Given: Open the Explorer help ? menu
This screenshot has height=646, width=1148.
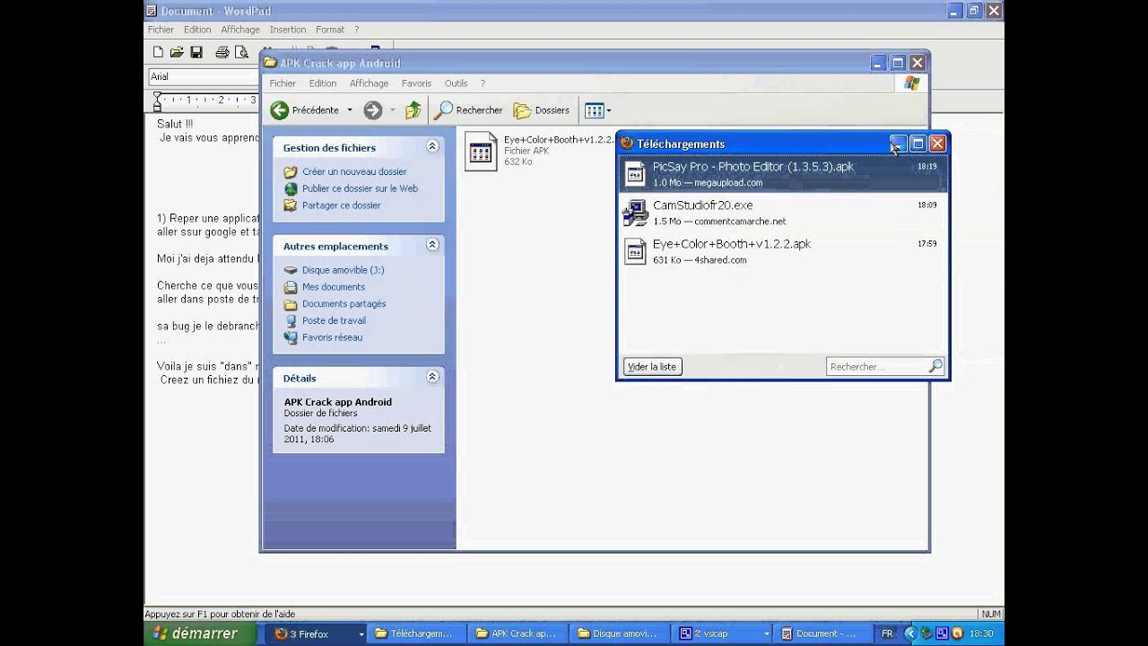Looking at the screenshot, I should (x=483, y=83).
